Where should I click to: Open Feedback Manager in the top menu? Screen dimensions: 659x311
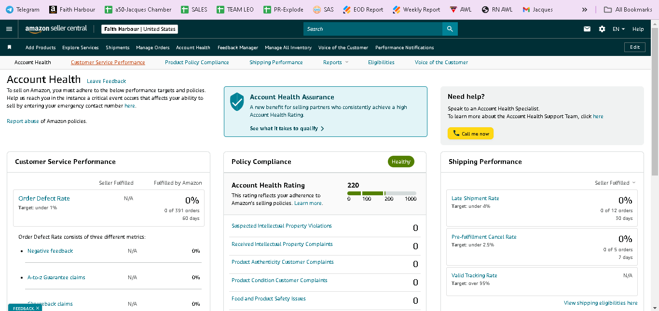[238, 47]
